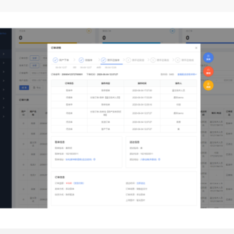Viewport: 234px width, 234px height.
Task: Select the highlighted filter chip in the order status row
Action: click(x=34, y=58)
